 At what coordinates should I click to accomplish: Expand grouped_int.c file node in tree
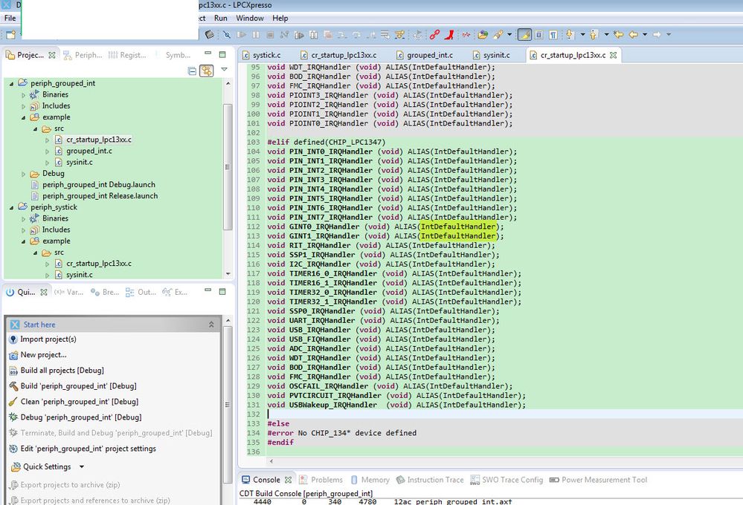coord(47,151)
